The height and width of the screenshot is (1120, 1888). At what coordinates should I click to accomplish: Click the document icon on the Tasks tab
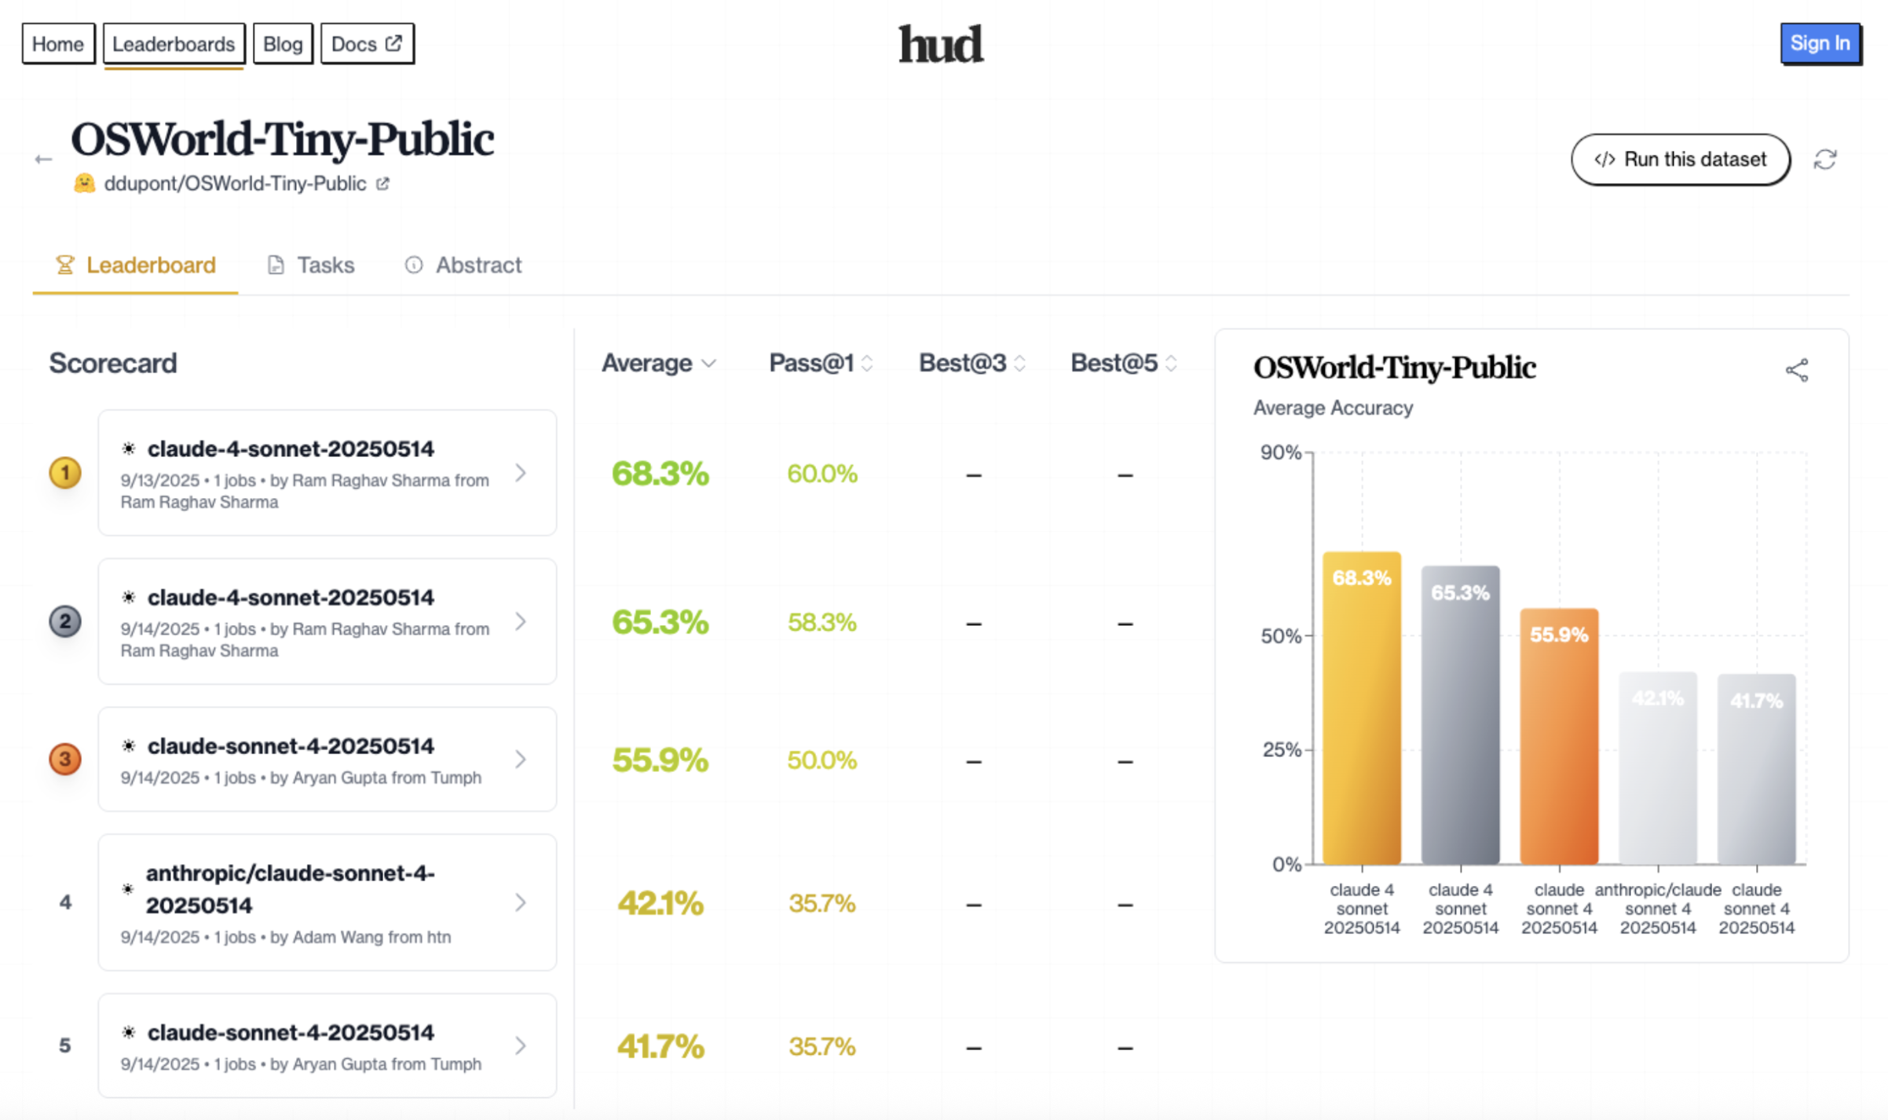[276, 265]
